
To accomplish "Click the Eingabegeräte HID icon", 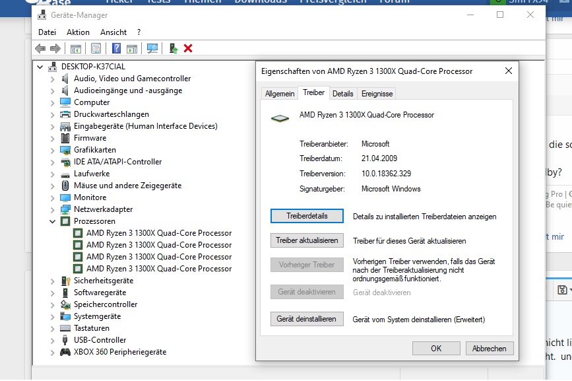I will [x=65, y=126].
